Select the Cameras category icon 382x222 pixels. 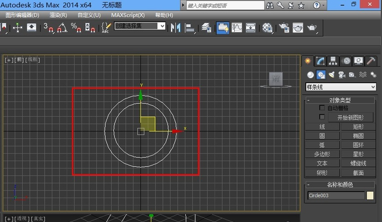point(342,75)
